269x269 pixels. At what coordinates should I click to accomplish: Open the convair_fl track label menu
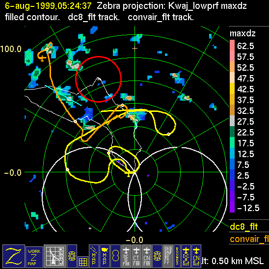249,239
